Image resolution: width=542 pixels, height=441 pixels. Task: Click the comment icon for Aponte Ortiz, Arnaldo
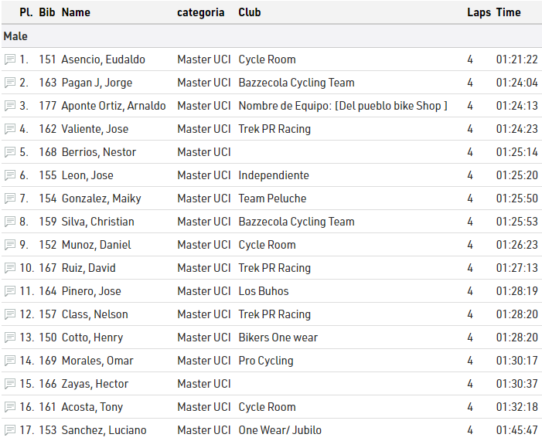click(x=10, y=106)
